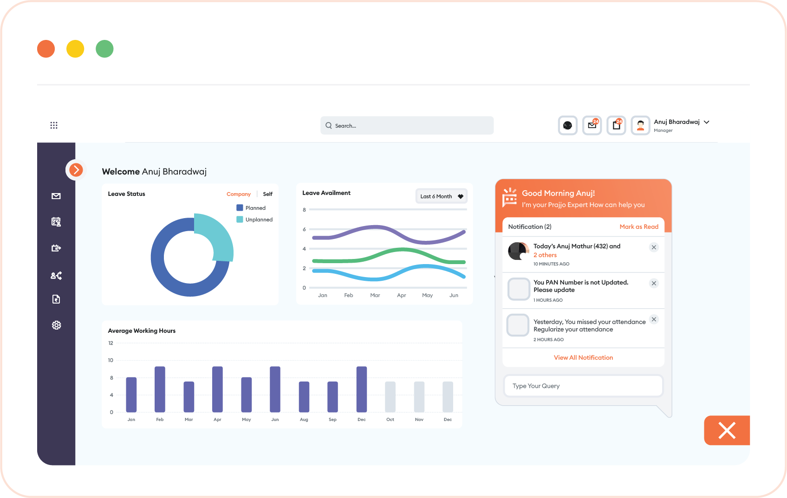Dismiss the PAN Number notification
This screenshot has height=498, width=787.
[654, 283]
